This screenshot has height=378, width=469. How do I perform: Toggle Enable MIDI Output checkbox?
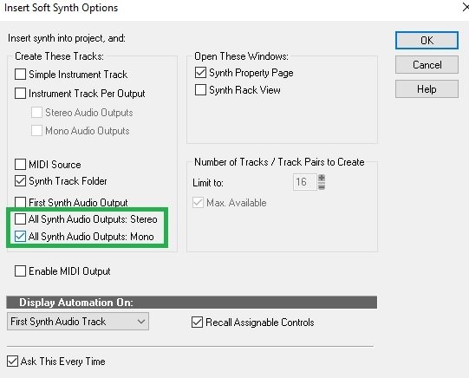(x=20, y=271)
